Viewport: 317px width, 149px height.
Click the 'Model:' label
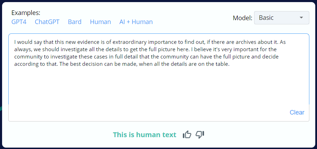(242, 18)
